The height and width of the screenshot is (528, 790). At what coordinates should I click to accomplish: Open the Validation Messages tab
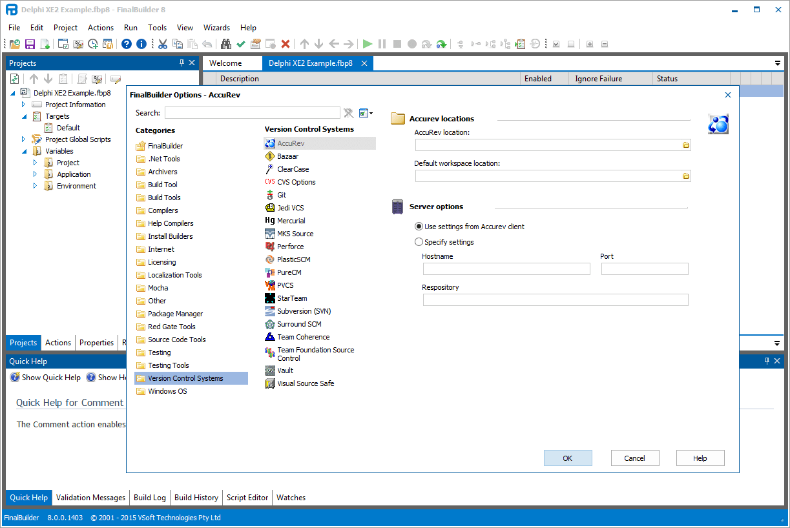90,498
